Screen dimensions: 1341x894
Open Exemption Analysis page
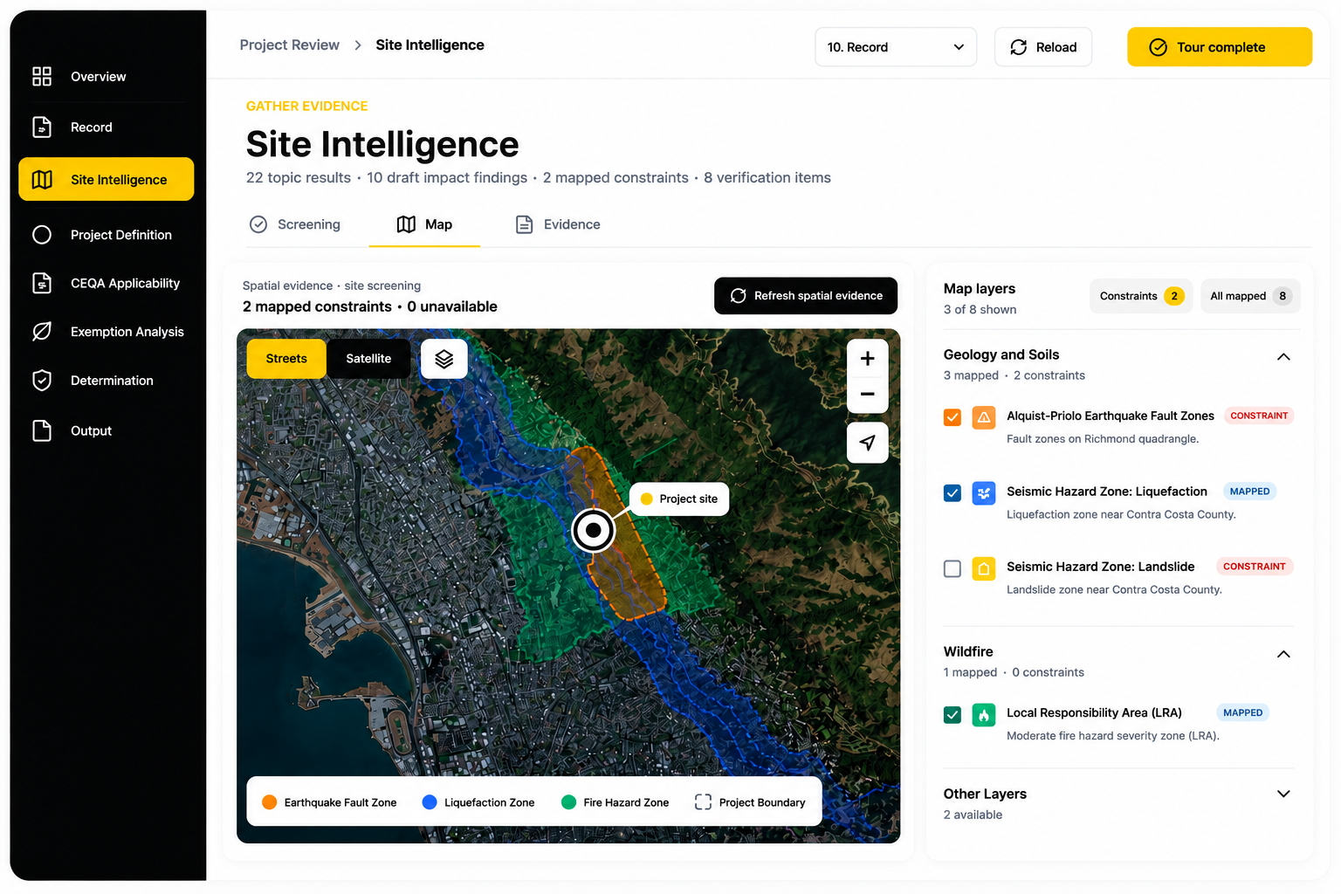(x=106, y=332)
